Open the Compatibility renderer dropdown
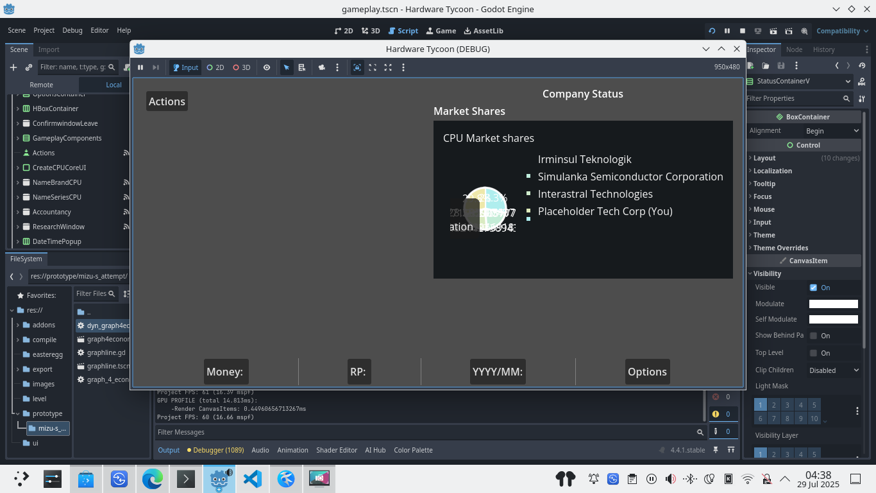 click(x=842, y=31)
